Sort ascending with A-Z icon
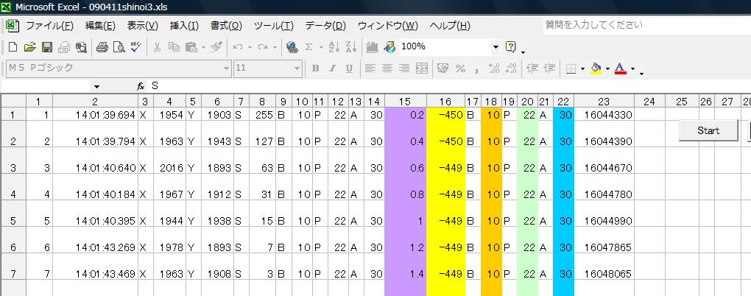This screenshot has height=296, width=751. 334,46
